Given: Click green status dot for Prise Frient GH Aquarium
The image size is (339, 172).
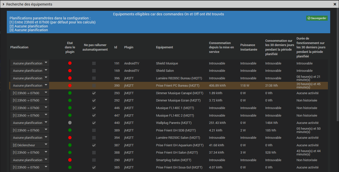Looking at the screenshot, I should tap(70, 145).
